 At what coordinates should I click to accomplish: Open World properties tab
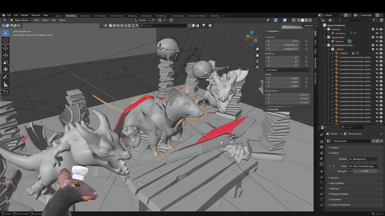tap(322, 164)
